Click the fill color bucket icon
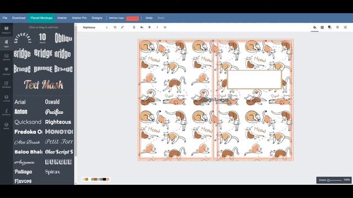353x198 pixels. (315, 28)
